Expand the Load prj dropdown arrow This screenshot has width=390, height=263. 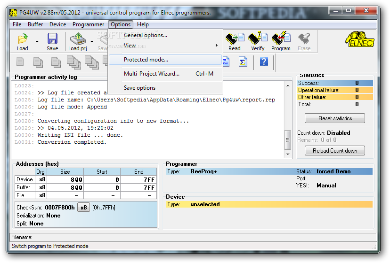(92, 42)
